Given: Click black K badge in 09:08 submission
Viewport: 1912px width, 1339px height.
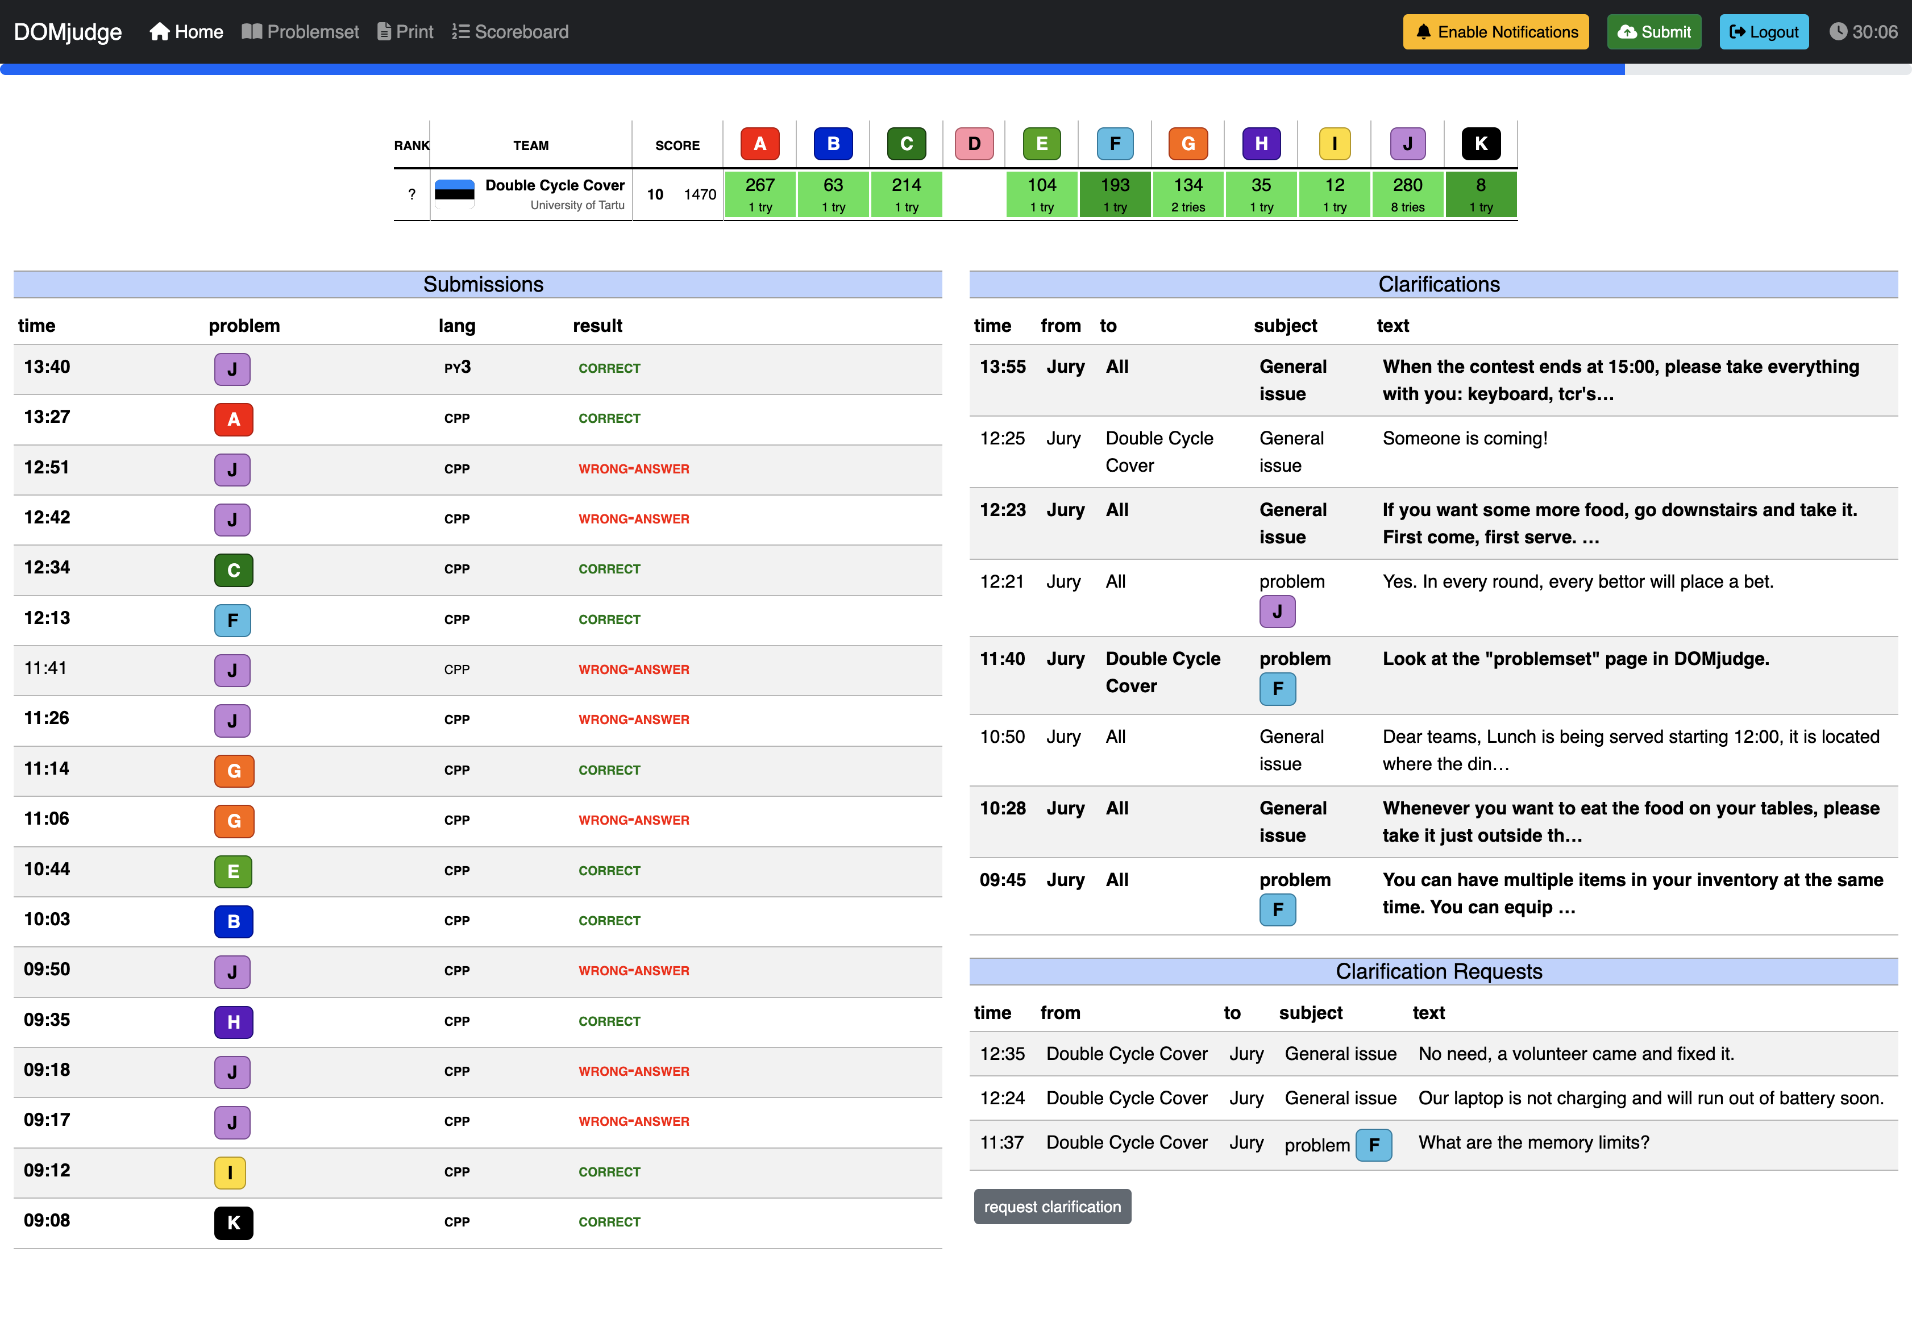Looking at the screenshot, I should click(x=233, y=1222).
